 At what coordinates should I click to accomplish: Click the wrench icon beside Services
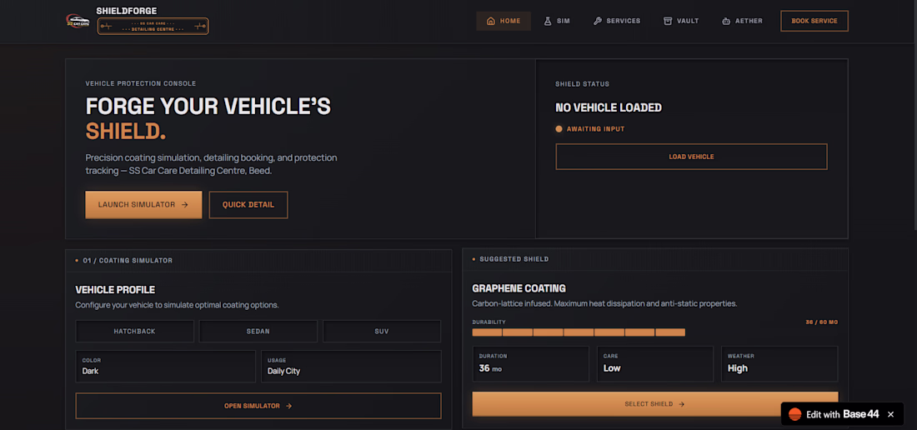(x=597, y=21)
